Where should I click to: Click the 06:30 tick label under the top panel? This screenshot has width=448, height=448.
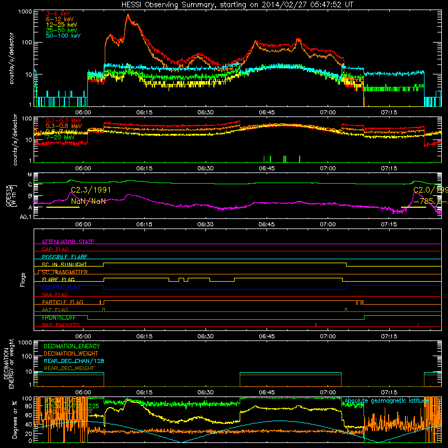point(206,113)
